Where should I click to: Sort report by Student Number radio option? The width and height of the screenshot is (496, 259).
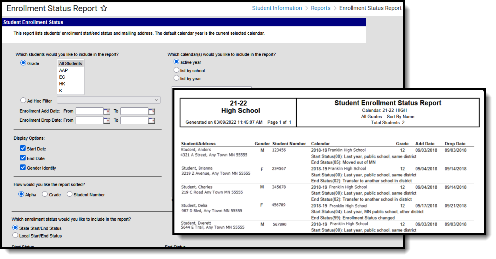coord(70,194)
